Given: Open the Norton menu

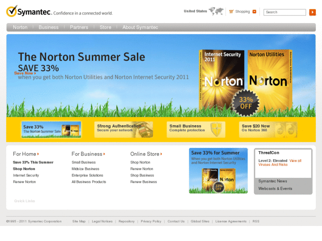Looking at the screenshot, I should point(20,27).
